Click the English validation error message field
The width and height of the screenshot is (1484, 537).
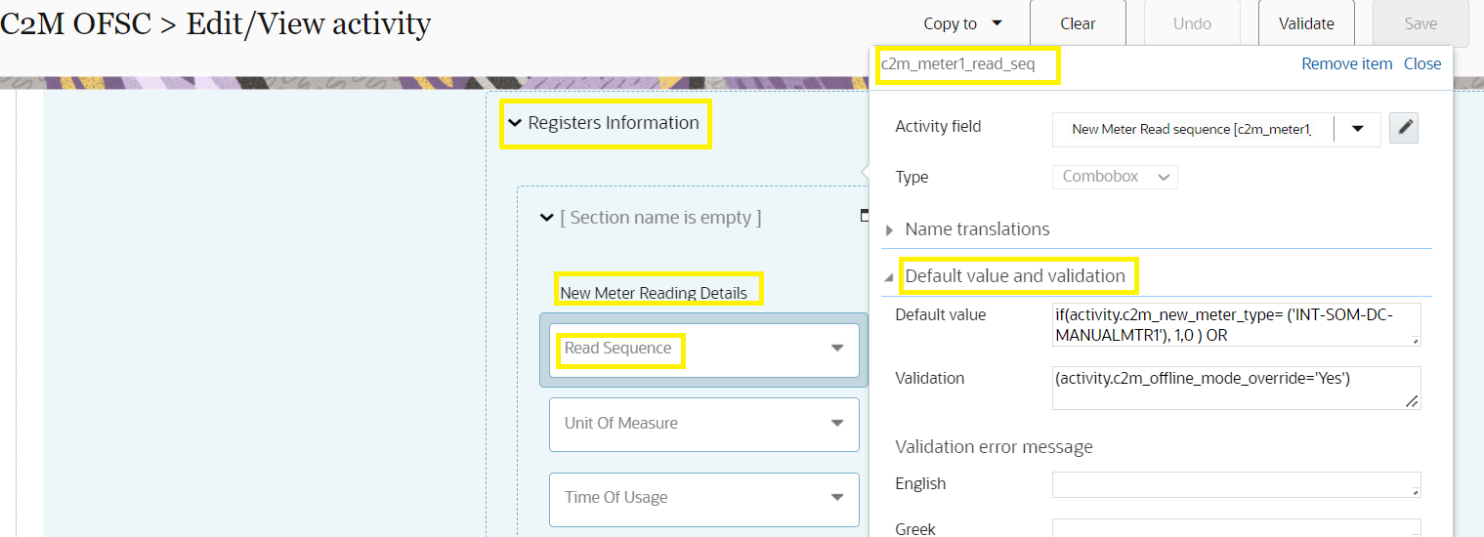click(x=1236, y=484)
